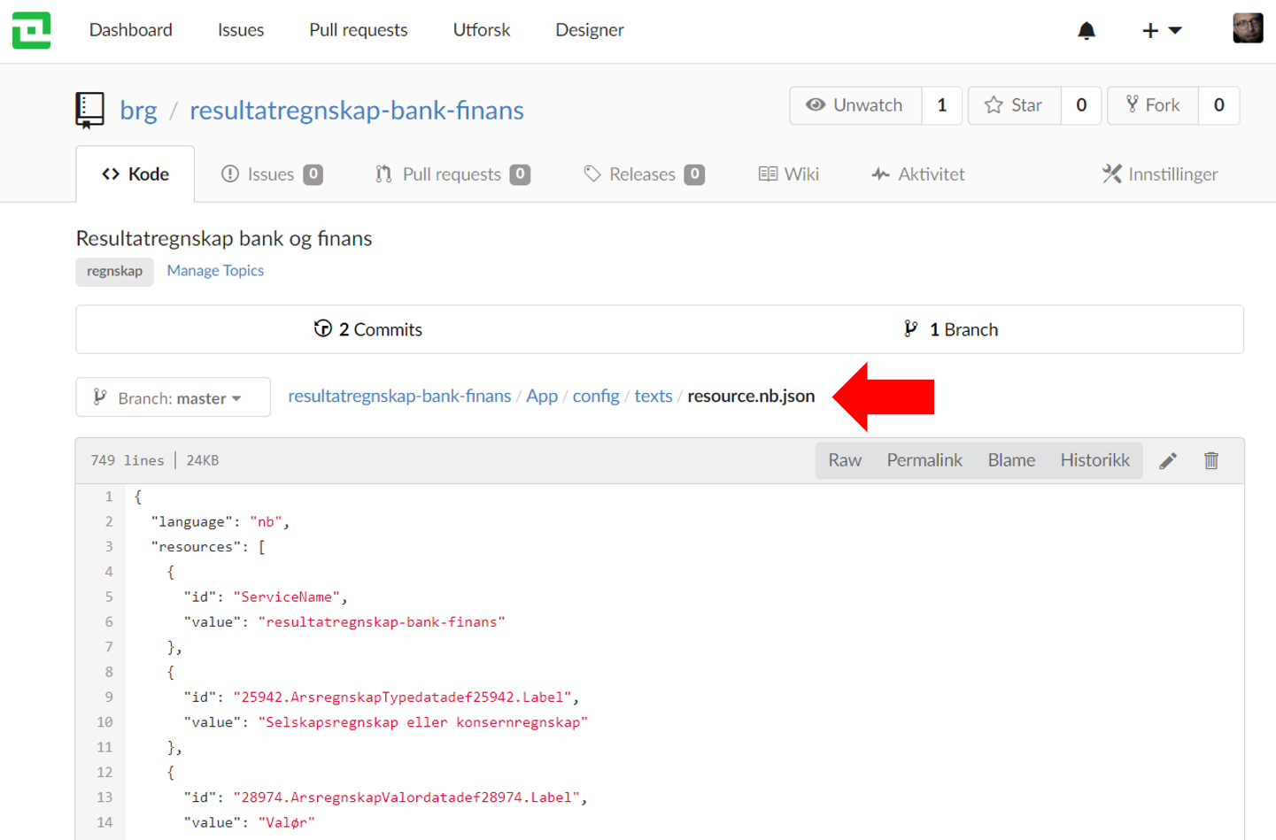This screenshot has height=840, width=1276.
Task: Open the user avatar menu
Action: point(1247,28)
